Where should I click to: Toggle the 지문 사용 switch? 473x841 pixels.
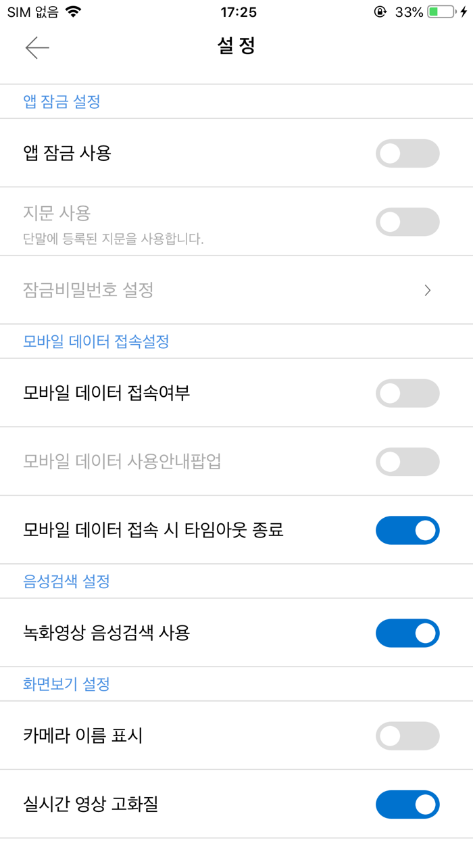tap(407, 221)
